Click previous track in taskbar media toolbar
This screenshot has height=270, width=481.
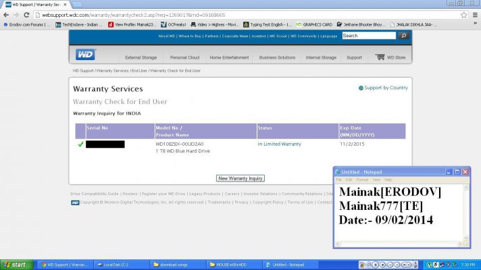tap(390, 265)
